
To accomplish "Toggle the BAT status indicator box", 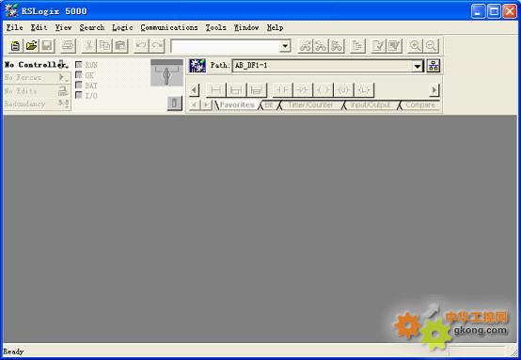I will pyautogui.click(x=79, y=85).
